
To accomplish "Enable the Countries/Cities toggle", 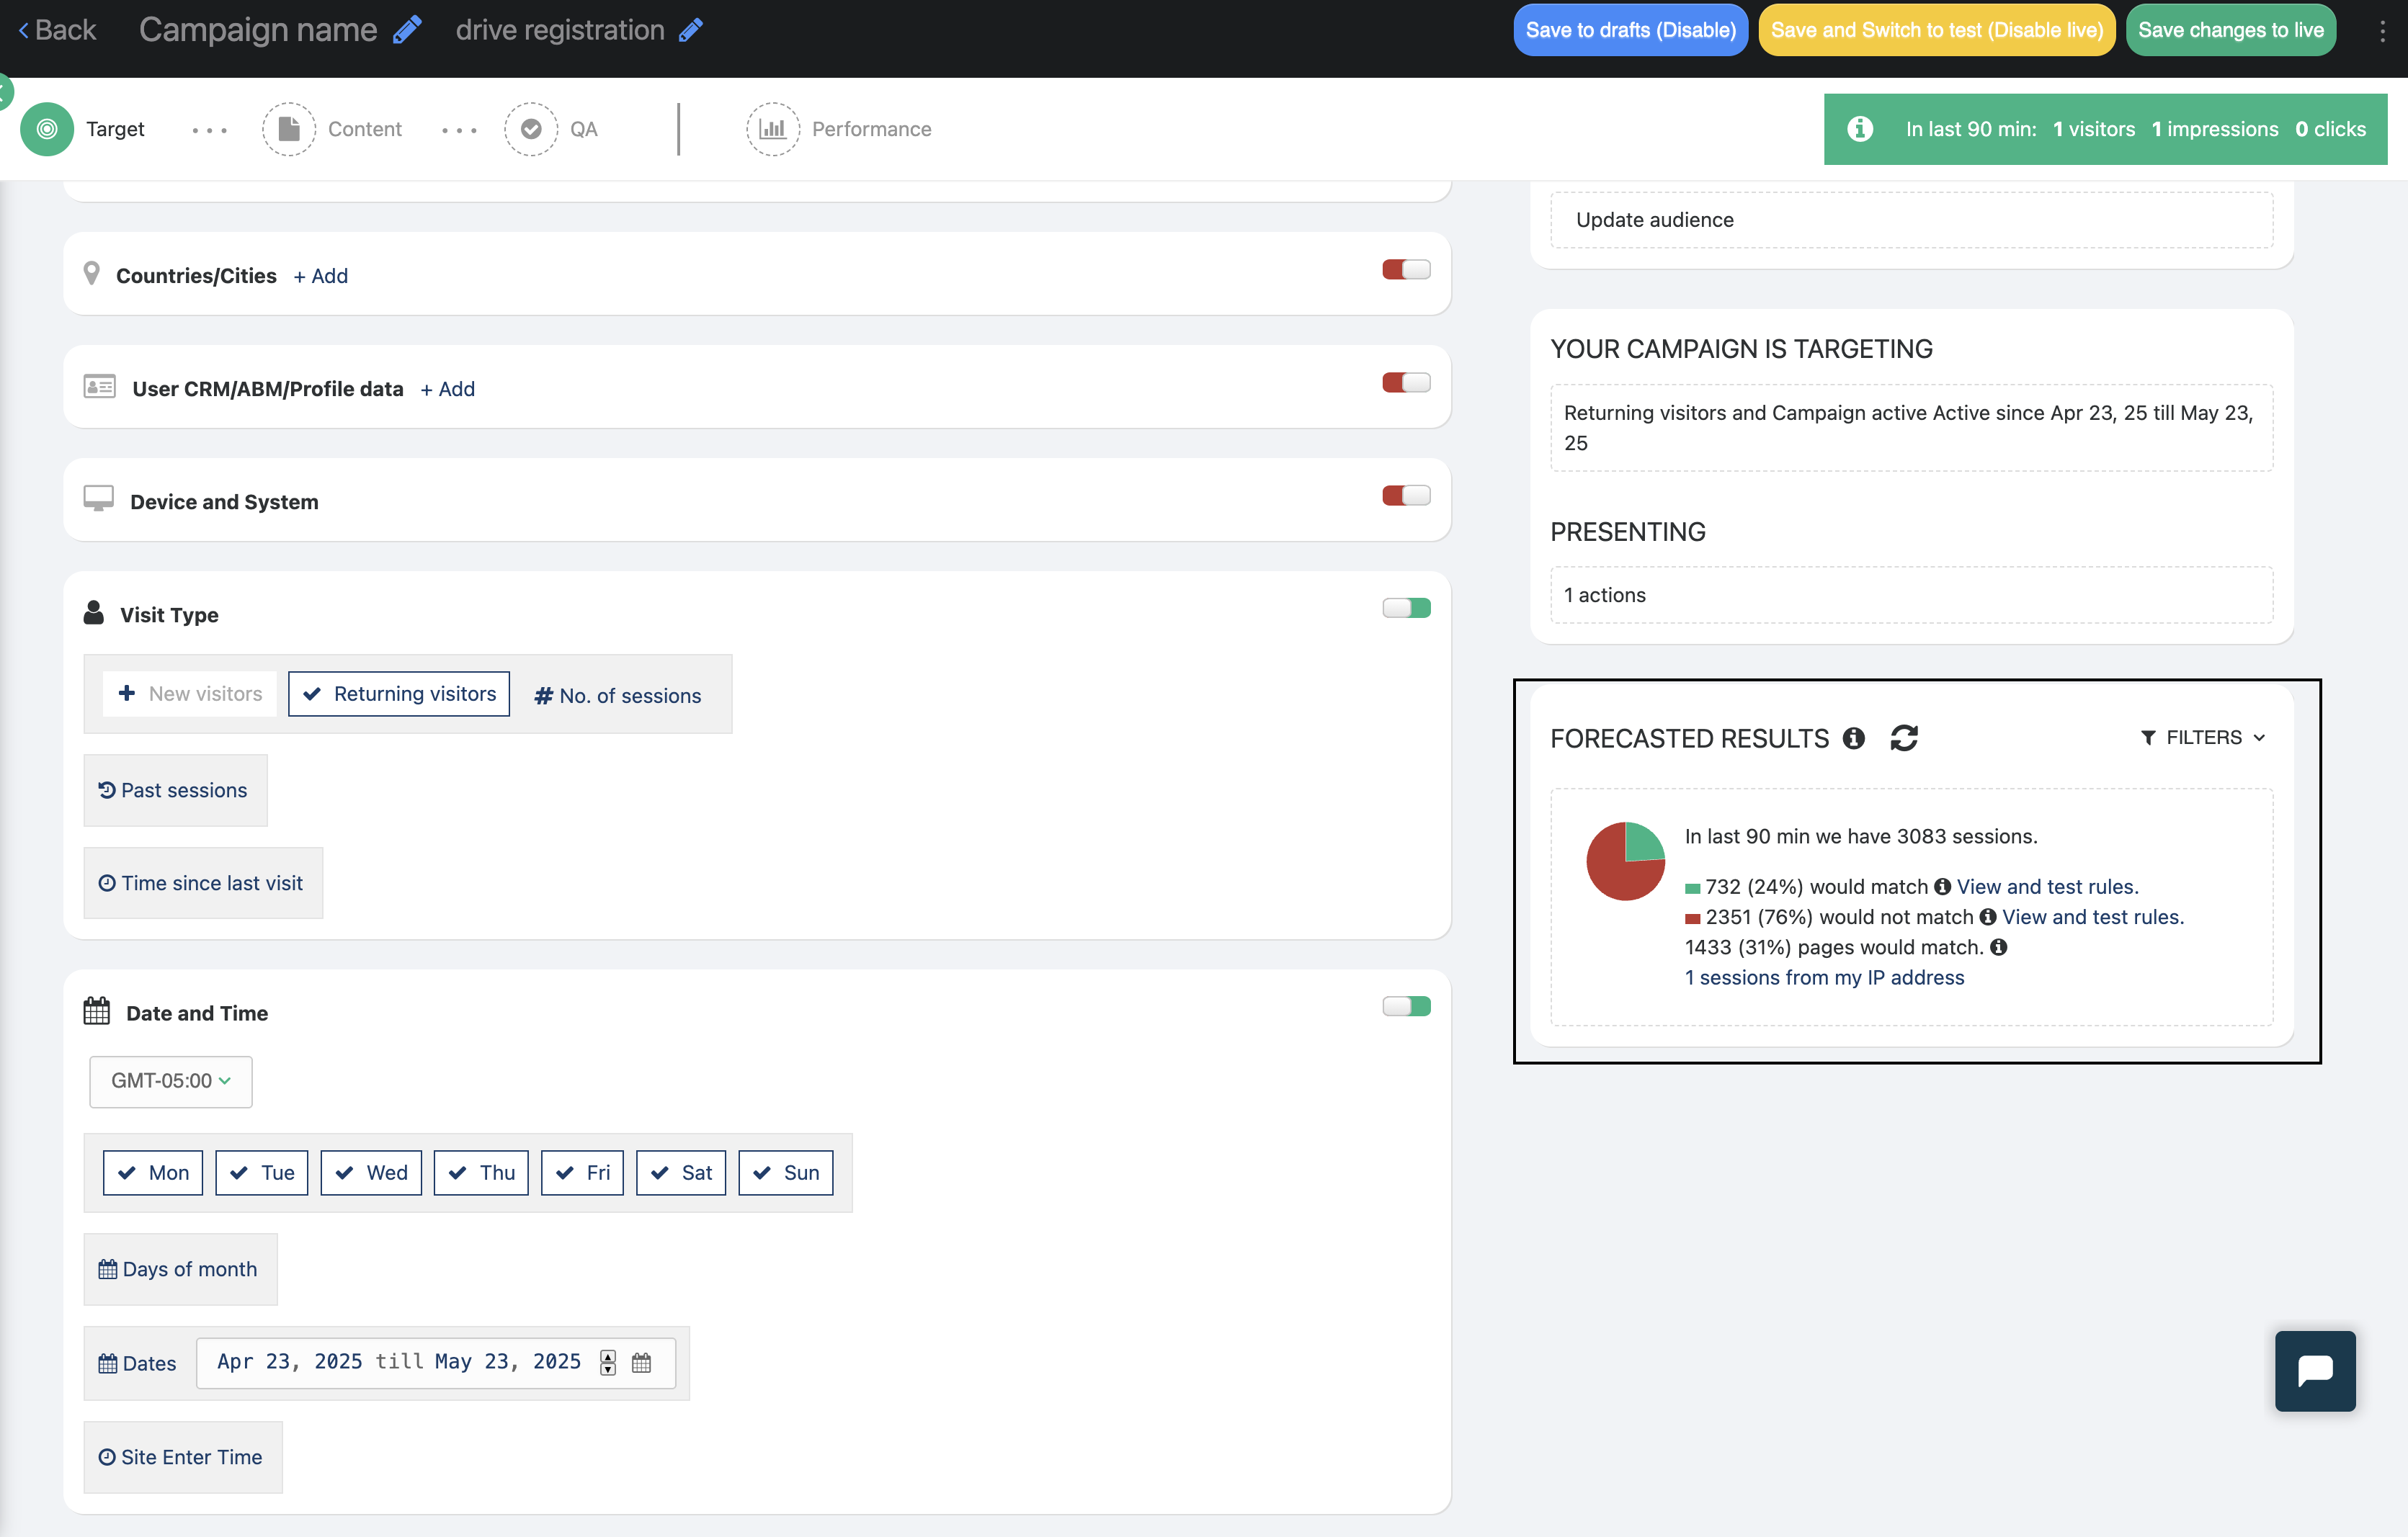I will click(x=1406, y=270).
